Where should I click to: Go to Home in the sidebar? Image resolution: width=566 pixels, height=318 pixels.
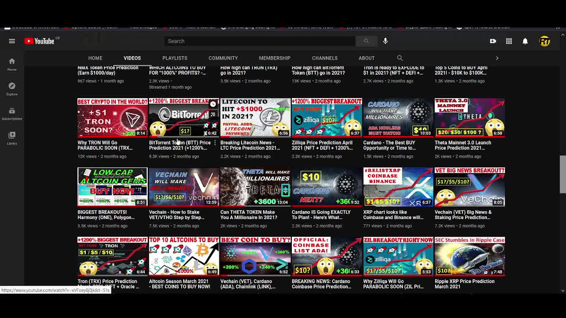tap(12, 64)
